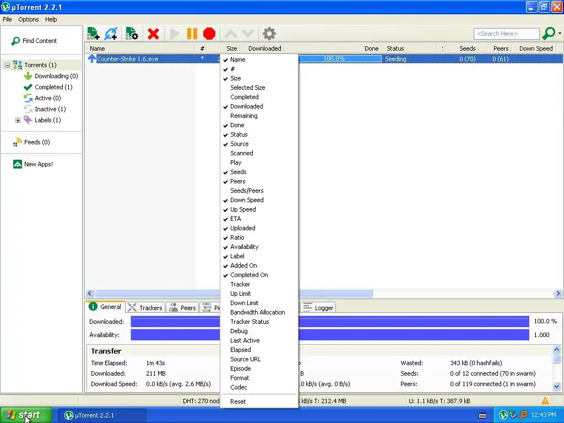Enable the Remaining column

[x=259, y=116]
